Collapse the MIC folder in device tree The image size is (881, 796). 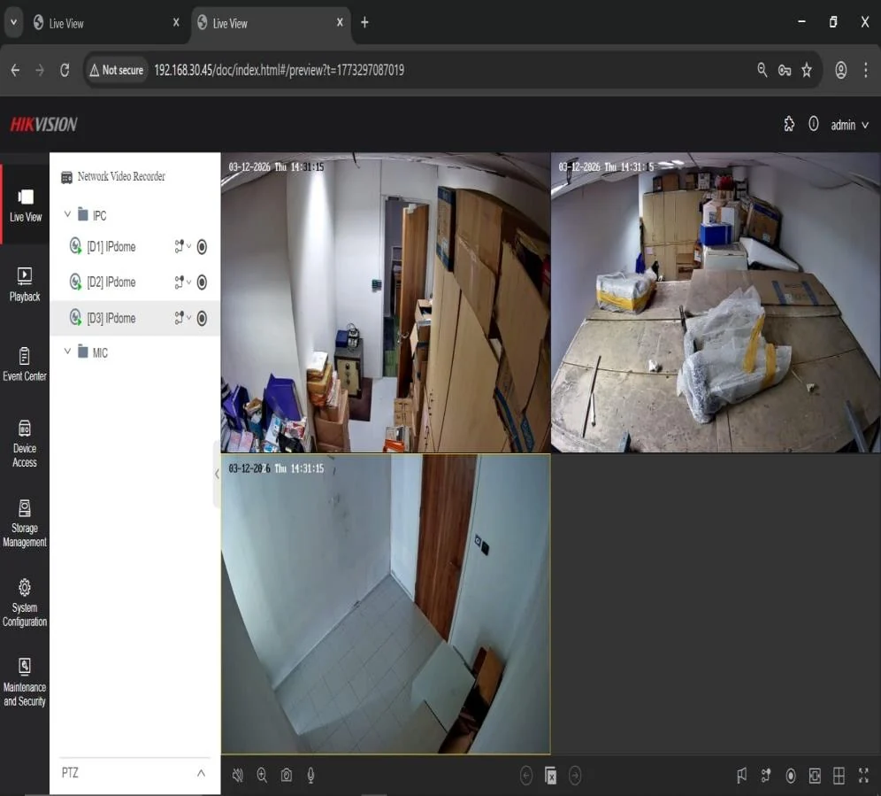67,352
